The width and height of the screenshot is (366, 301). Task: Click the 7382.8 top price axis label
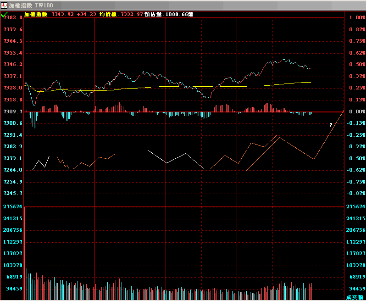pos(12,17)
